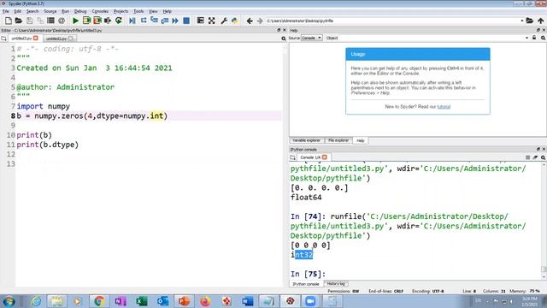
Task: Switch to the Variable explorer tab
Action: pyautogui.click(x=306, y=140)
